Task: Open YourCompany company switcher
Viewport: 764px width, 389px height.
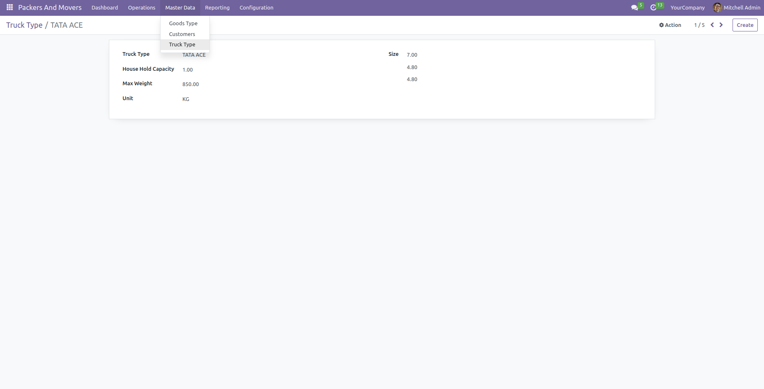Action: point(687,7)
